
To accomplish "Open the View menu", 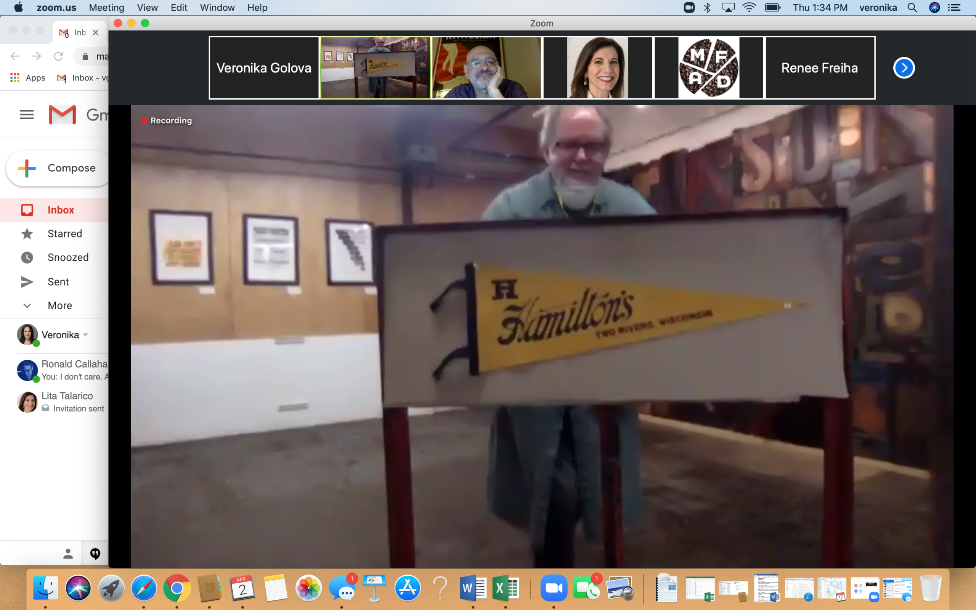I will (147, 7).
